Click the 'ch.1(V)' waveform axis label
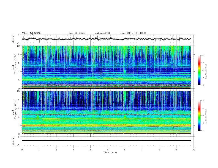Viewport: 218px width, 168px height. [x=13, y=39]
